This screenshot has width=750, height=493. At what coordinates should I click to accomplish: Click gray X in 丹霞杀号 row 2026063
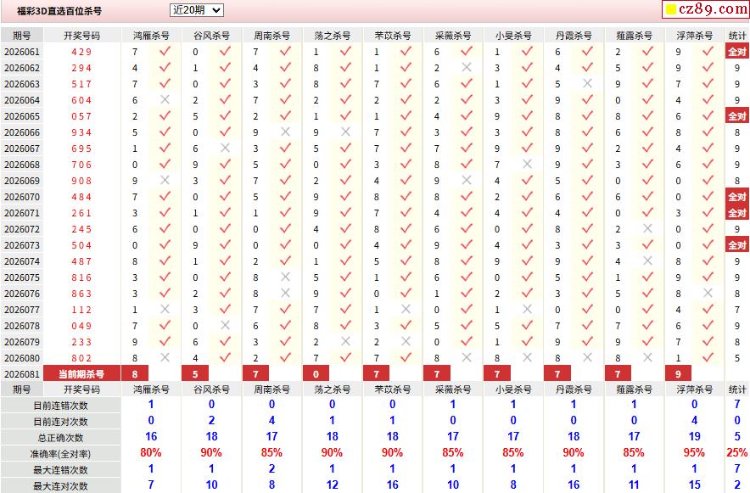tap(587, 84)
